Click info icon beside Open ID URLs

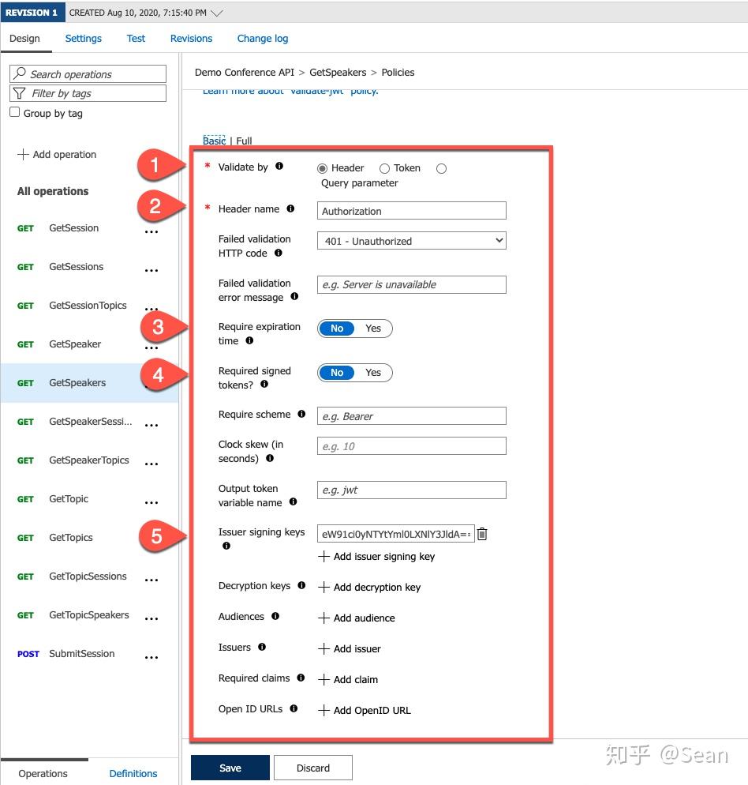point(294,708)
